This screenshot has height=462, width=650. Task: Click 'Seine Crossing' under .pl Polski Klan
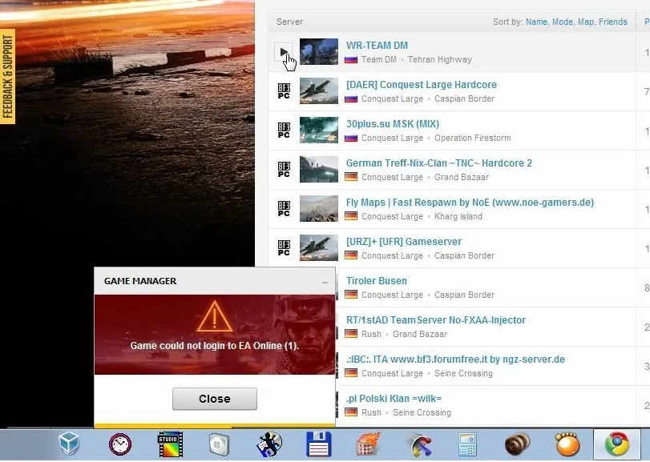tap(422, 412)
